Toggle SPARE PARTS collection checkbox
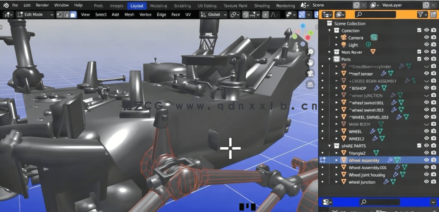The height and width of the screenshot is (212, 439). coord(419,146)
